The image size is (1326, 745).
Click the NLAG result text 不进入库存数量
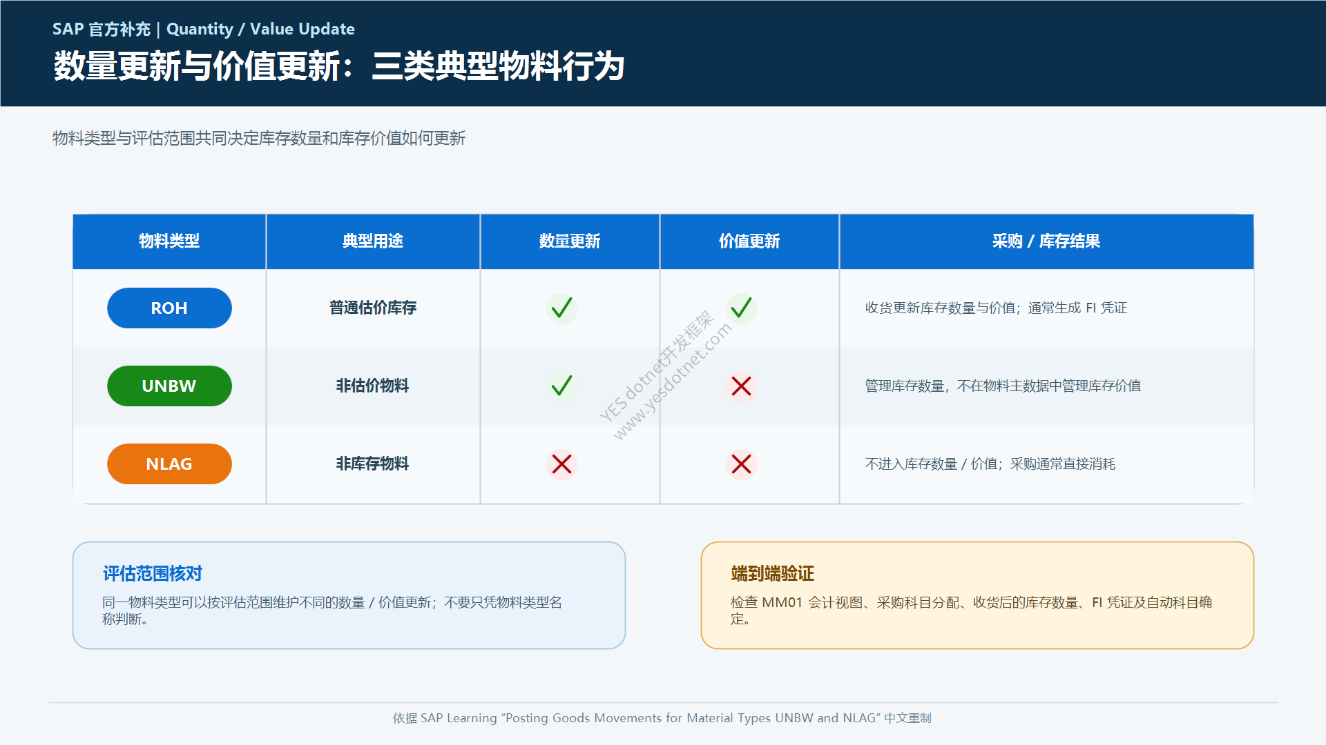coord(990,464)
